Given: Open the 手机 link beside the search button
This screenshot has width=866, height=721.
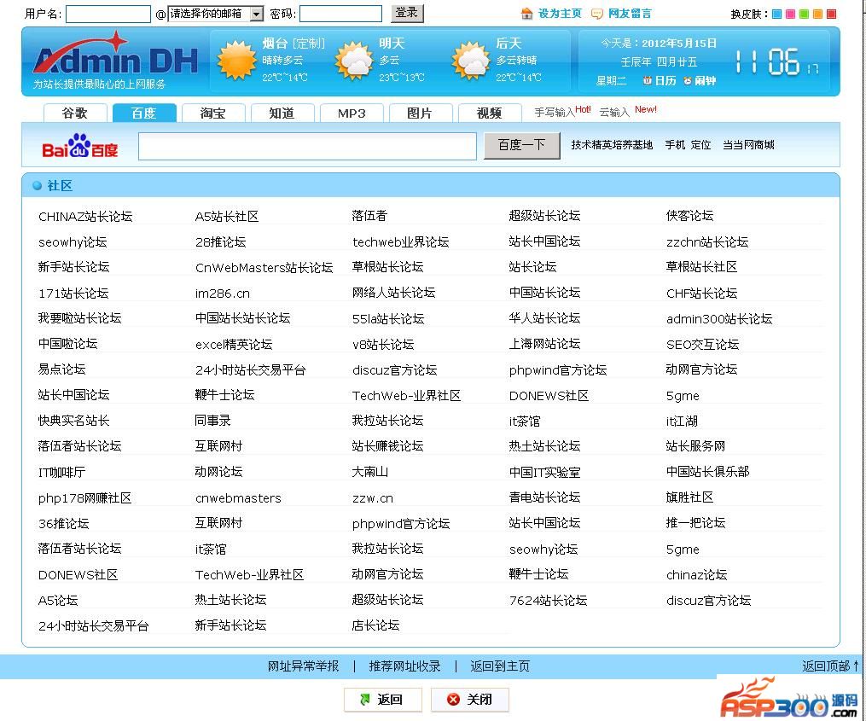Looking at the screenshot, I should tap(675, 145).
